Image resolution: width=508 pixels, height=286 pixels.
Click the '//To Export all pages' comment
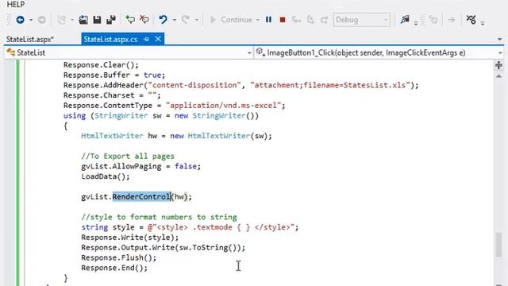(x=128, y=156)
